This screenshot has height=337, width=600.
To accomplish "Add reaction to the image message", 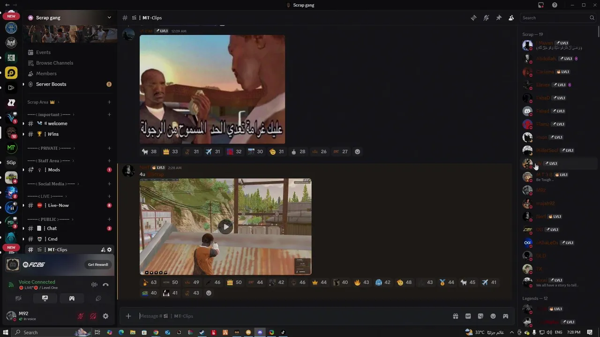I will (358, 152).
